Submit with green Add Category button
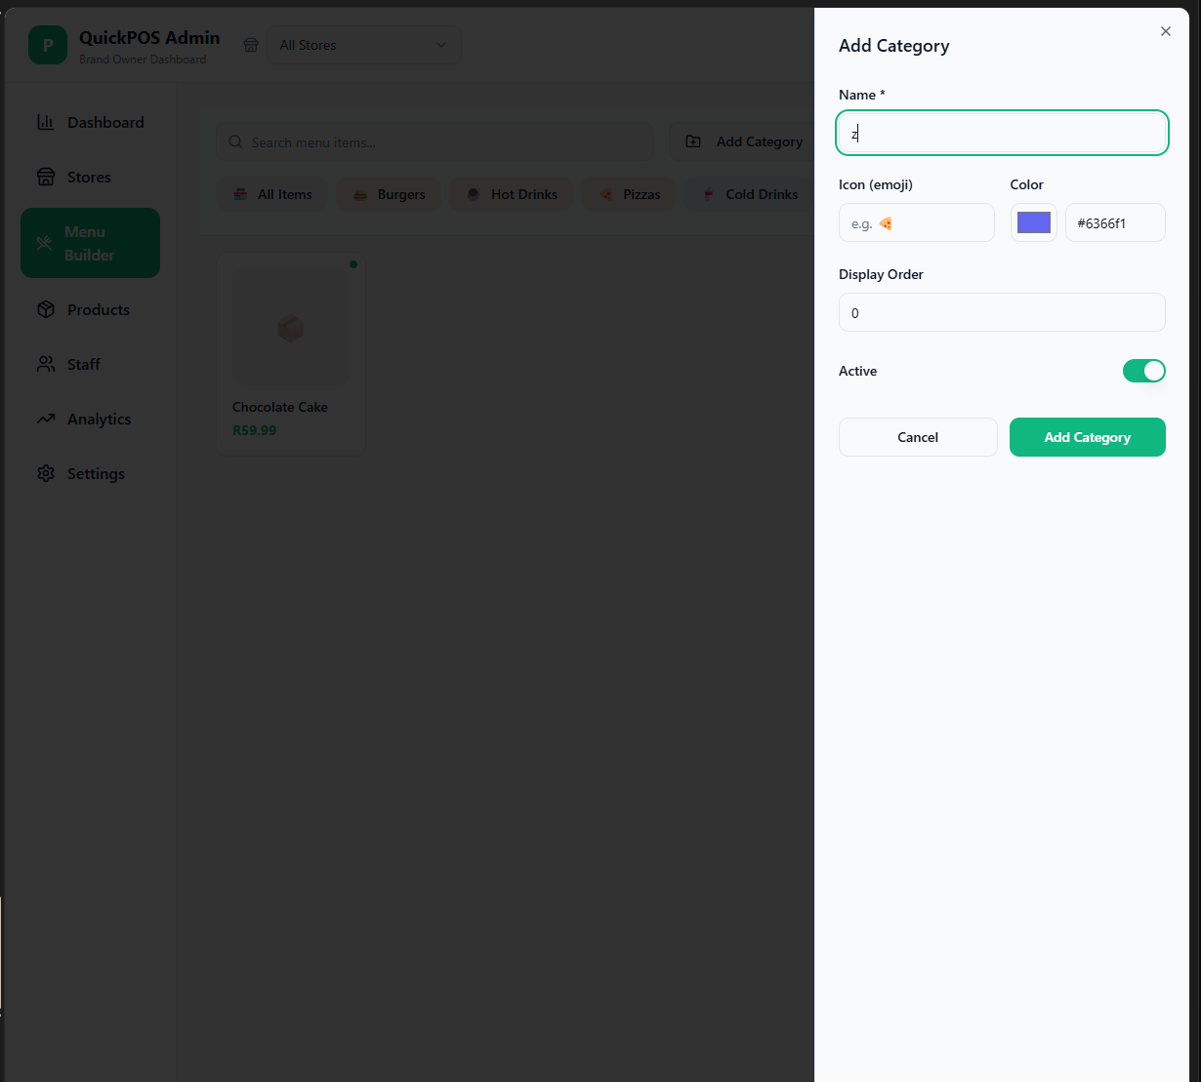The height and width of the screenshot is (1082, 1201). pyautogui.click(x=1087, y=437)
